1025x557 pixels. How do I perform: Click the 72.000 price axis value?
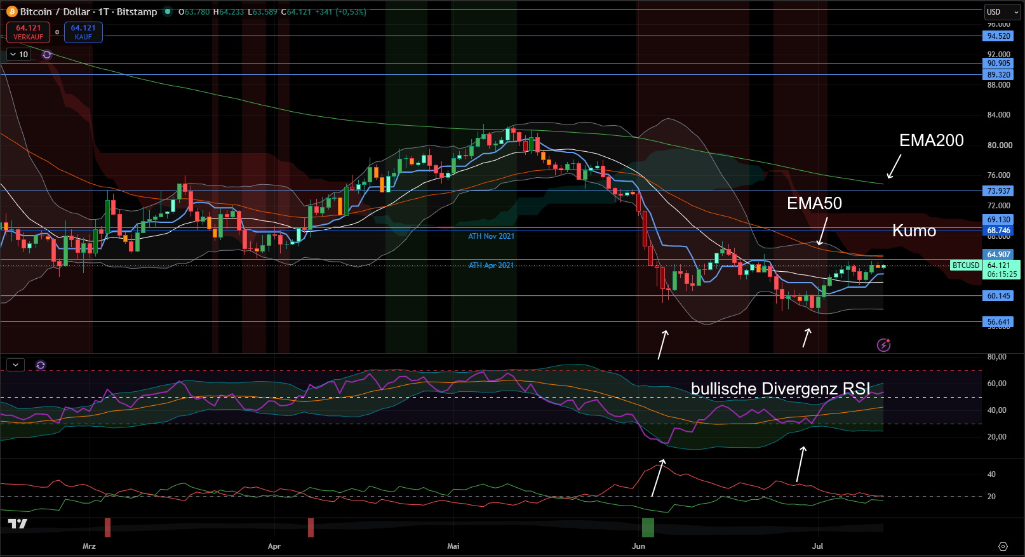[x=999, y=206]
